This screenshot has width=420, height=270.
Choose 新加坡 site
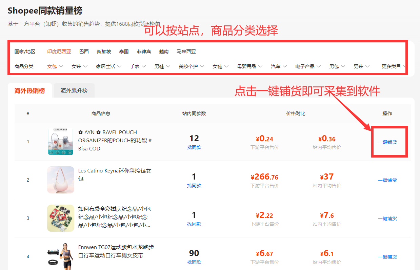104,51
